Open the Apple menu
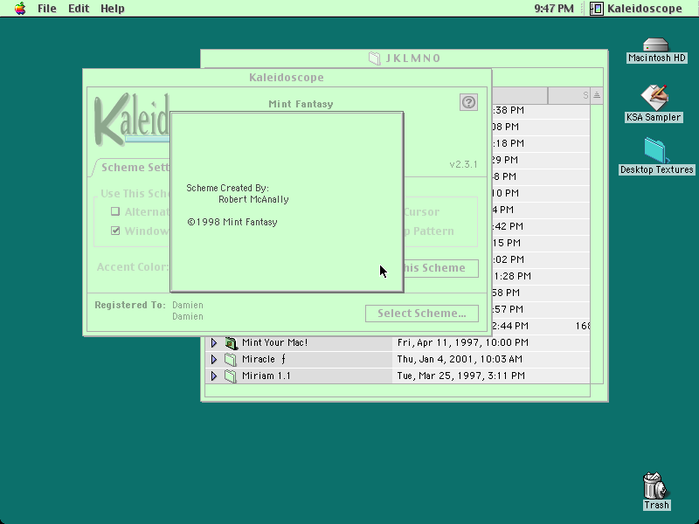This screenshot has height=524, width=699. (20, 9)
